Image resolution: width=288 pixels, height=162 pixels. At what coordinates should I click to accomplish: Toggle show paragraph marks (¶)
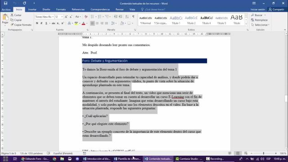coord(133,17)
